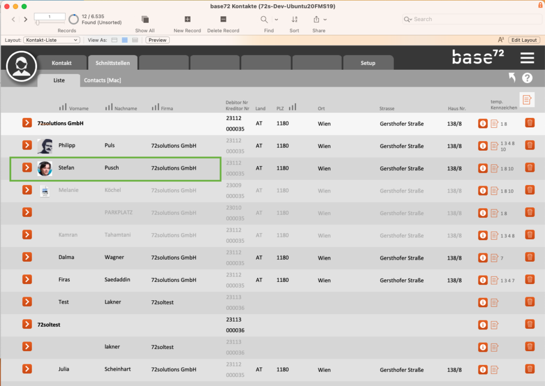Trash the Test Lakner contact
545x386 pixels.
pyautogui.click(x=530, y=302)
